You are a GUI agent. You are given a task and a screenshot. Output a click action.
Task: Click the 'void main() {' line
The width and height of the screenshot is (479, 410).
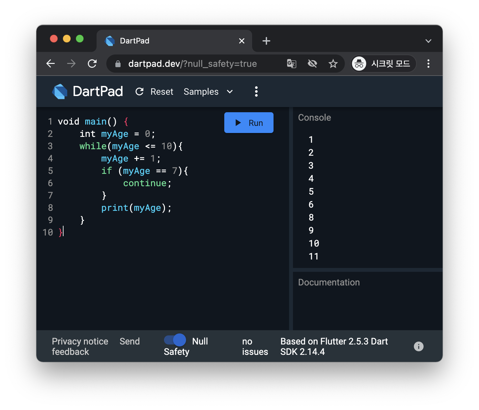click(93, 122)
